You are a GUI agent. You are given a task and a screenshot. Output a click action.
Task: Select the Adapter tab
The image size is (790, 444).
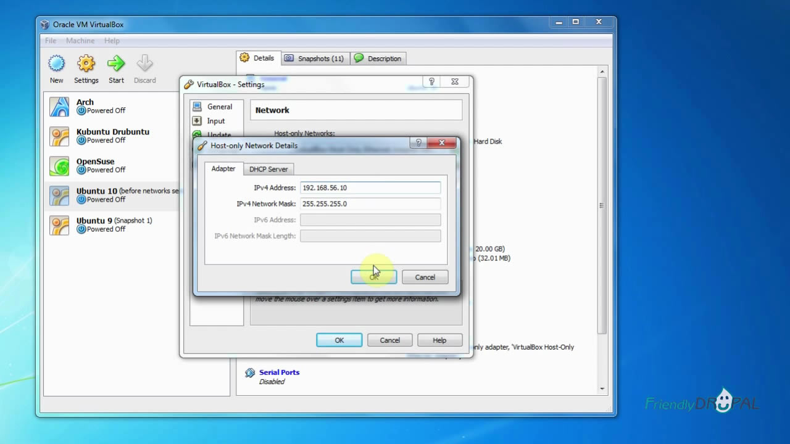coord(223,168)
